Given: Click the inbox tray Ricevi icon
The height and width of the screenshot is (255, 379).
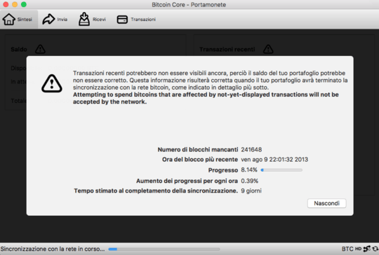Looking at the screenshot, I should coord(84,19).
